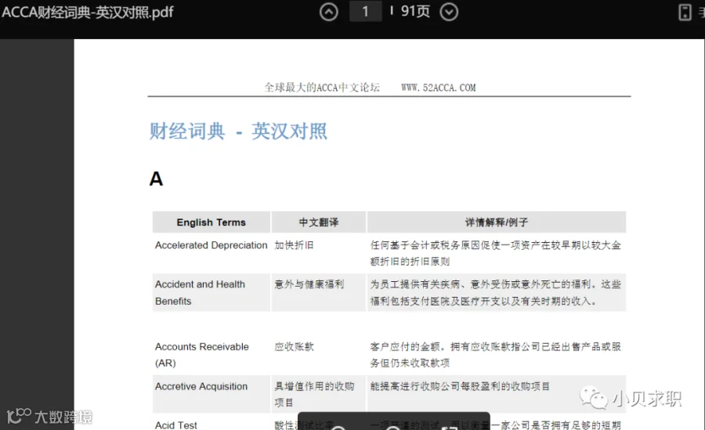Click the 小贝求职 WeChat watermark logo
The image size is (705, 430).
coord(631,399)
